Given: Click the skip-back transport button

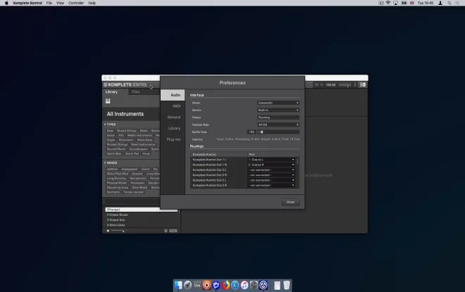Looking at the screenshot, I should [316, 84].
